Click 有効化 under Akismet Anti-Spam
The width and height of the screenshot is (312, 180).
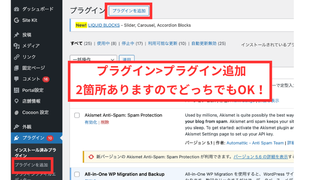coord(91,122)
